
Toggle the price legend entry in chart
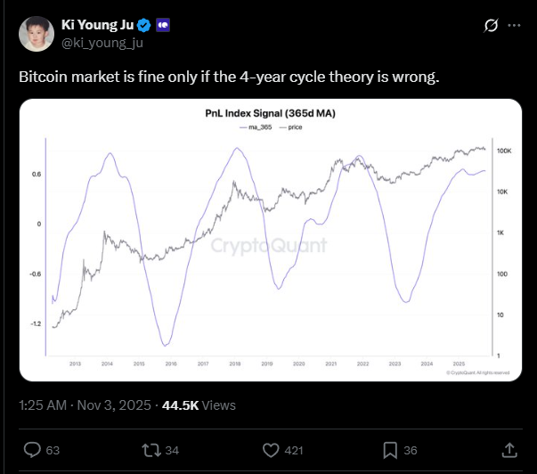point(290,127)
